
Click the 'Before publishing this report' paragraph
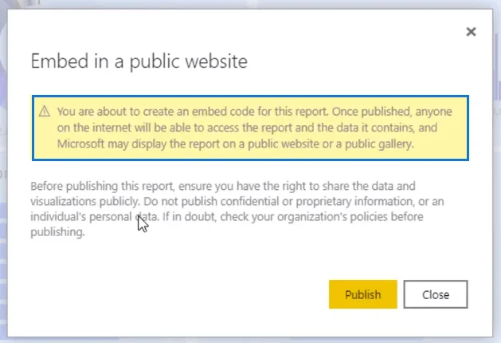tap(237, 209)
